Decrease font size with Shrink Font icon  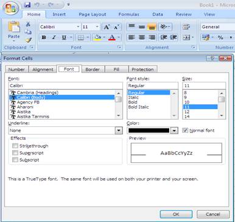(116, 27)
